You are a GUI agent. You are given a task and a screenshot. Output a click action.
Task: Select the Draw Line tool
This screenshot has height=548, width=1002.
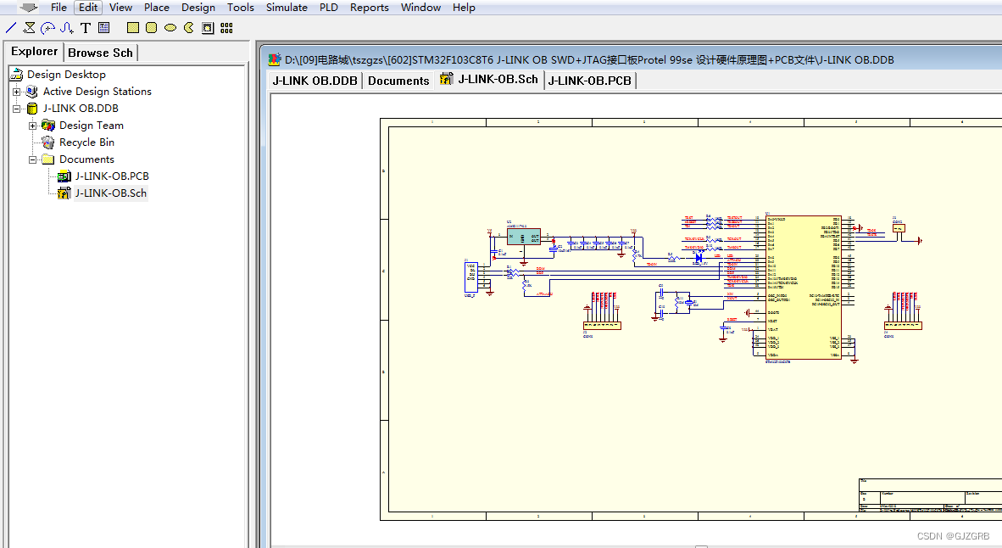(11, 27)
